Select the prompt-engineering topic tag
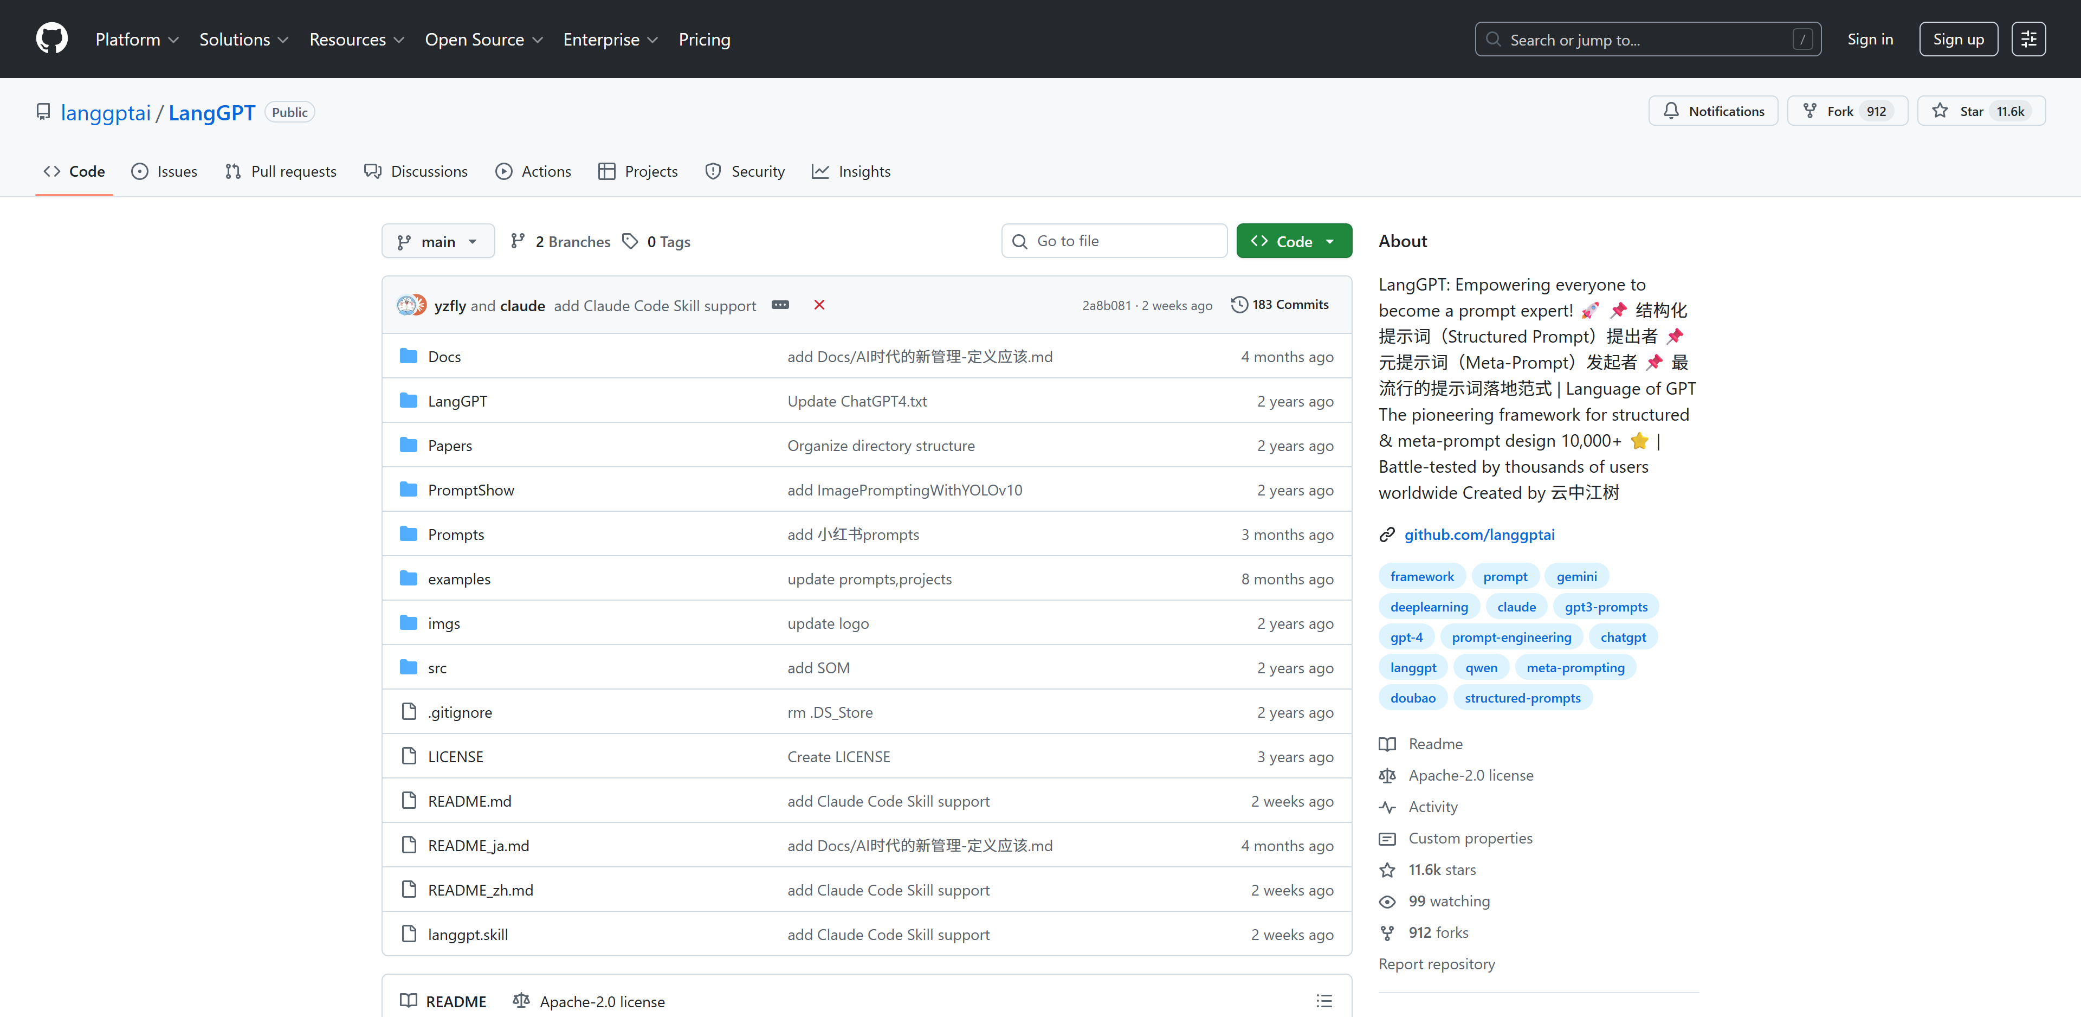Viewport: 2081px width, 1017px height. tap(1511, 637)
